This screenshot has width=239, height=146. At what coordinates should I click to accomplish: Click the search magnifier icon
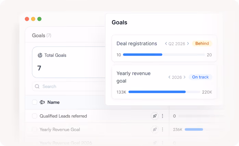click(37, 86)
